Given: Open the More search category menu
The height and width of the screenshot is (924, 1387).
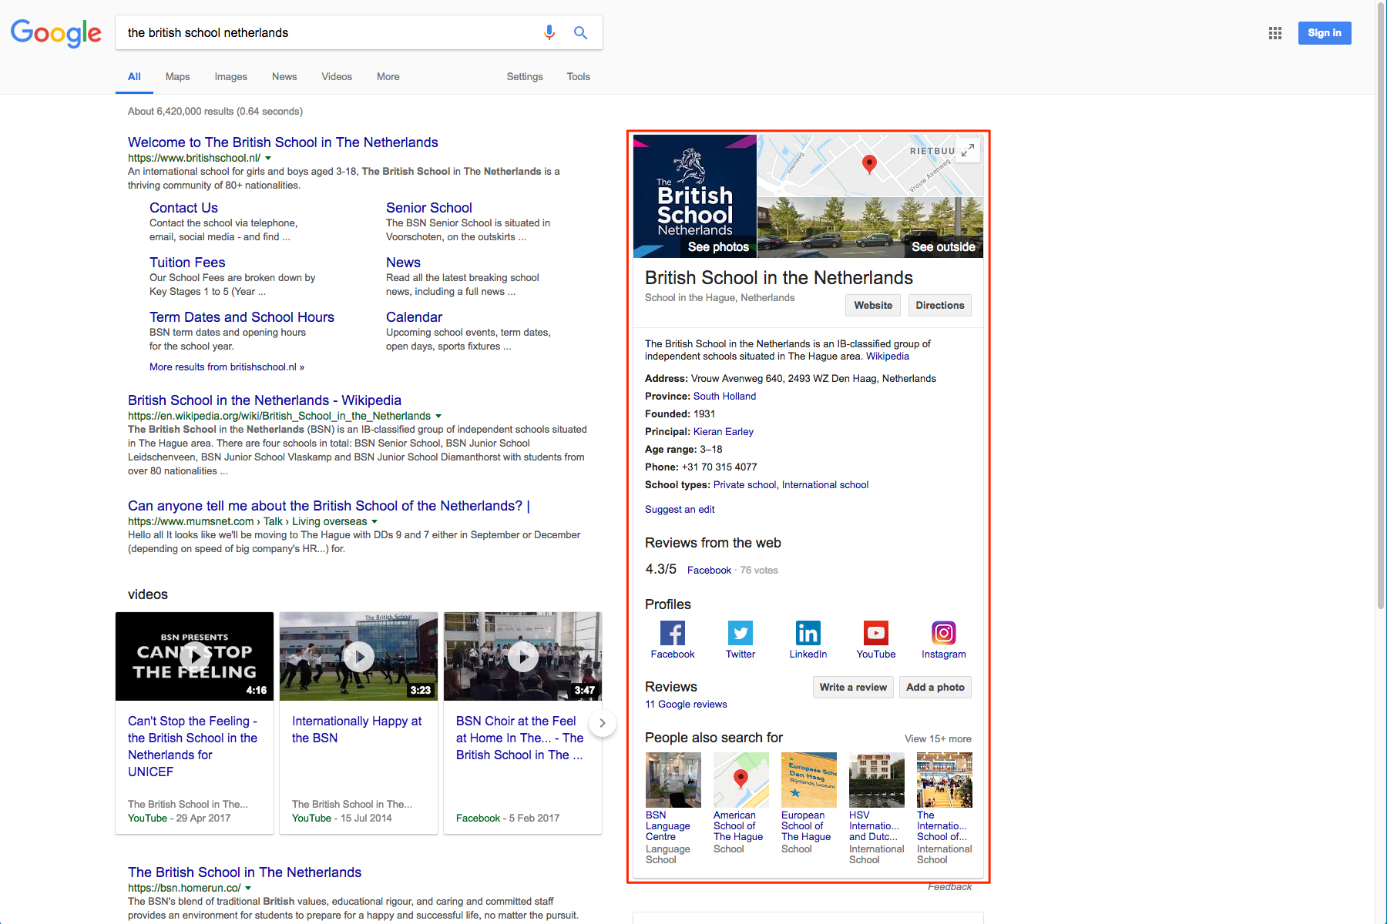Looking at the screenshot, I should (x=388, y=77).
